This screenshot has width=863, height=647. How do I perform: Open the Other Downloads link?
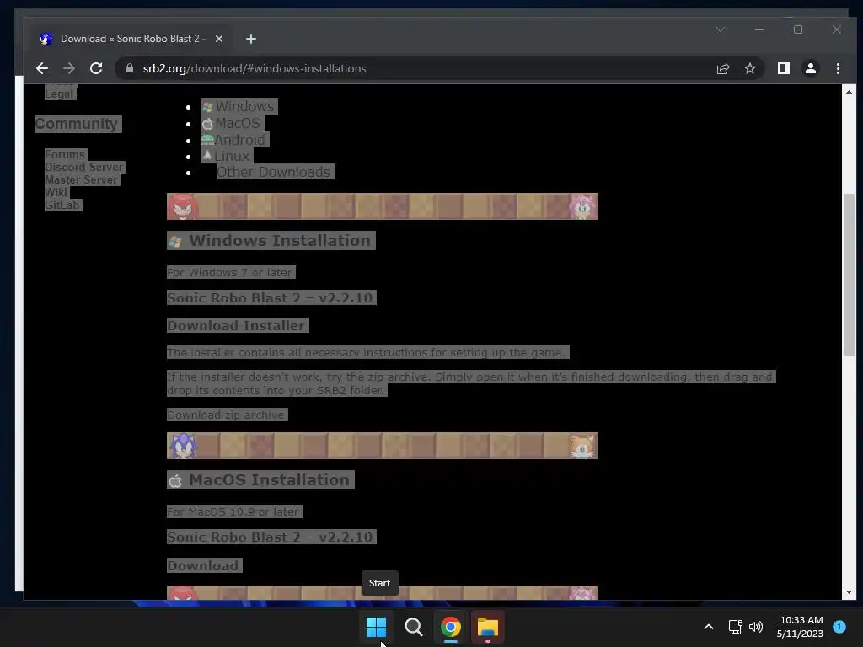pos(274,172)
